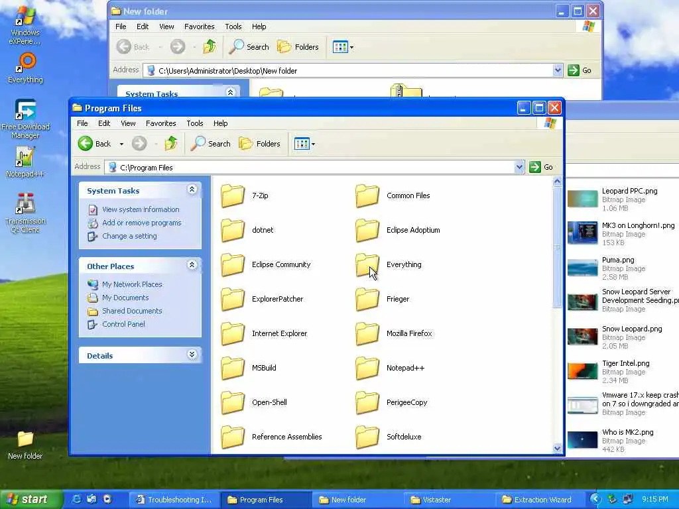Click Folders button in New folder window

point(298,47)
